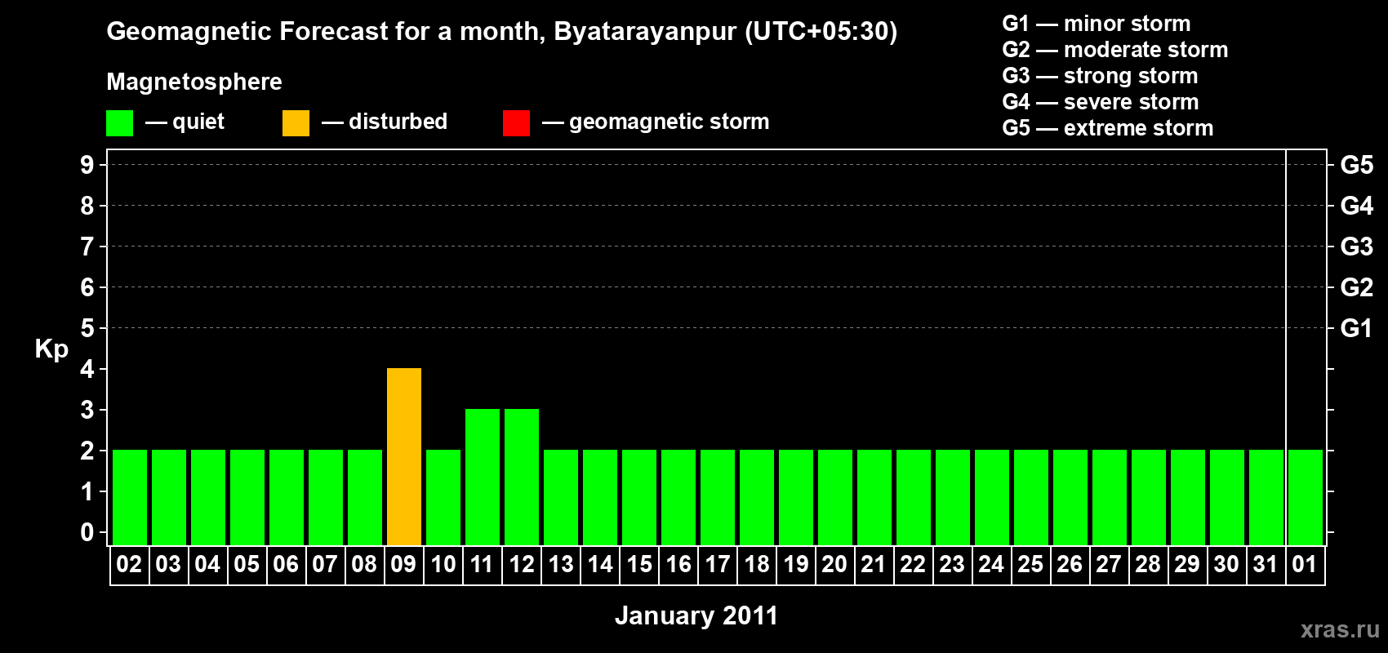Click the G2 right axis label

[x=1357, y=287]
